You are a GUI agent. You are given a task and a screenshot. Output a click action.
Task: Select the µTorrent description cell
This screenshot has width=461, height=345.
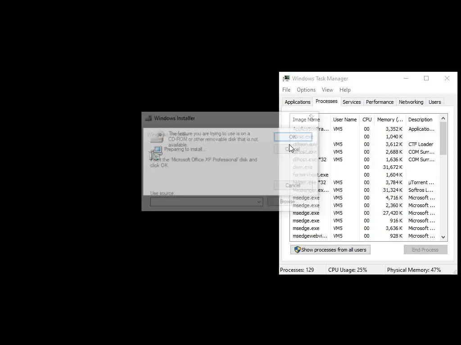click(421, 182)
